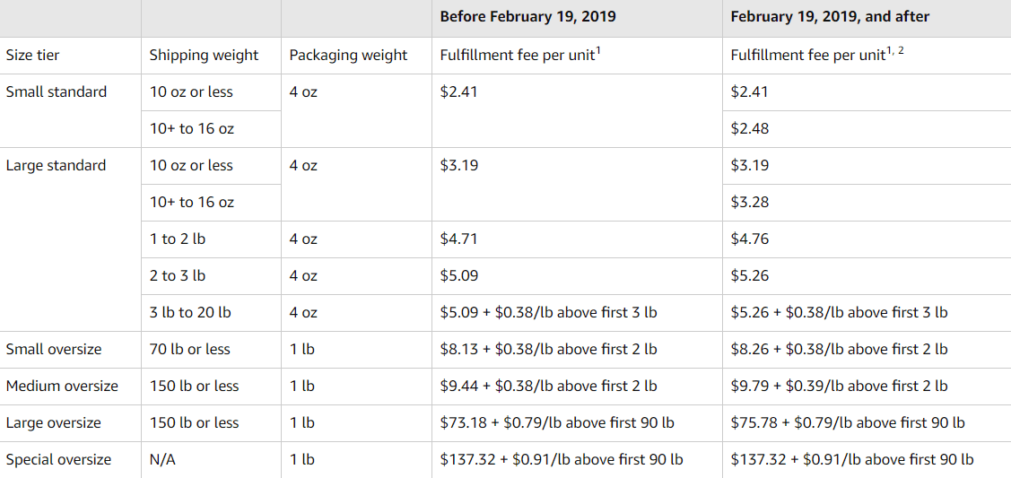Click the 'Special oversize' row label
The height and width of the screenshot is (478, 1011).
click(x=58, y=459)
